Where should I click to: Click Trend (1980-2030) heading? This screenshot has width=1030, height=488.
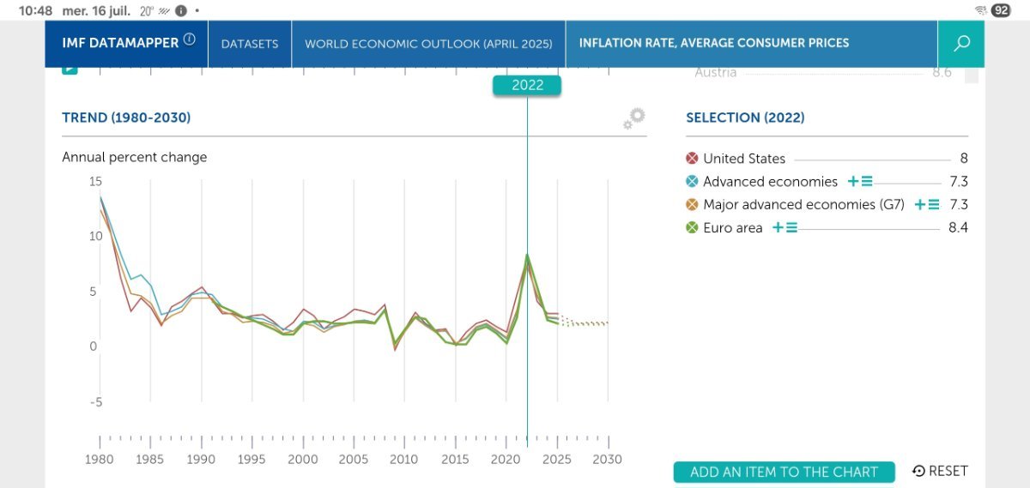tap(126, 117)
